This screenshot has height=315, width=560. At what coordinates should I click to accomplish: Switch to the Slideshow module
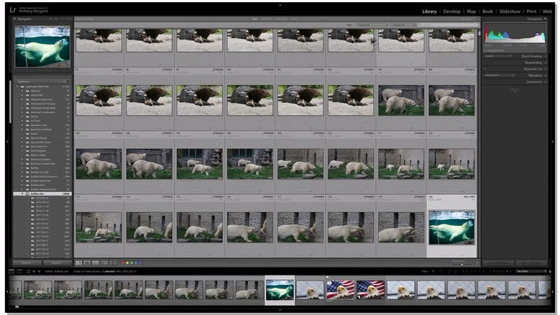(x=510, y=12)
